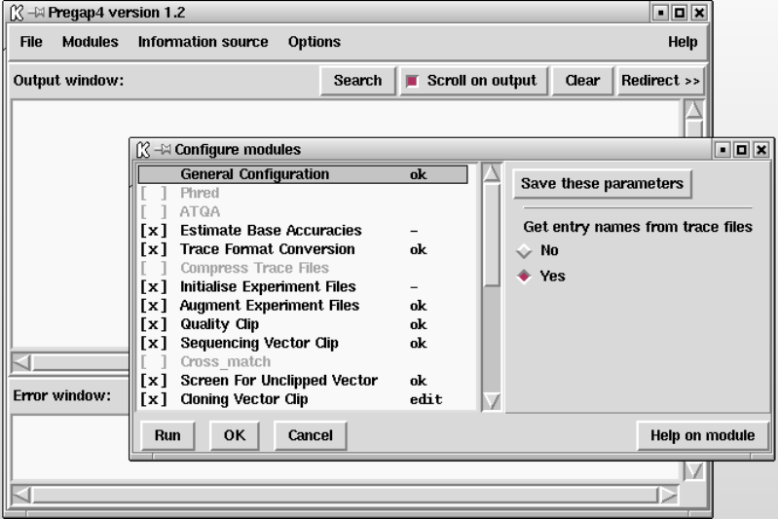The image size is (778, 519).
Task: Close the Configure modules window
Action: pos(761,149)
